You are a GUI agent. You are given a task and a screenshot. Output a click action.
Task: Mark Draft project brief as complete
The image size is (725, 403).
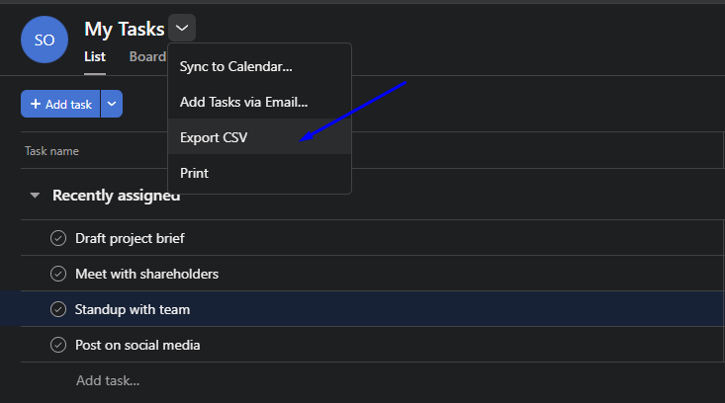pyautogui.click(x=58, y=238)
